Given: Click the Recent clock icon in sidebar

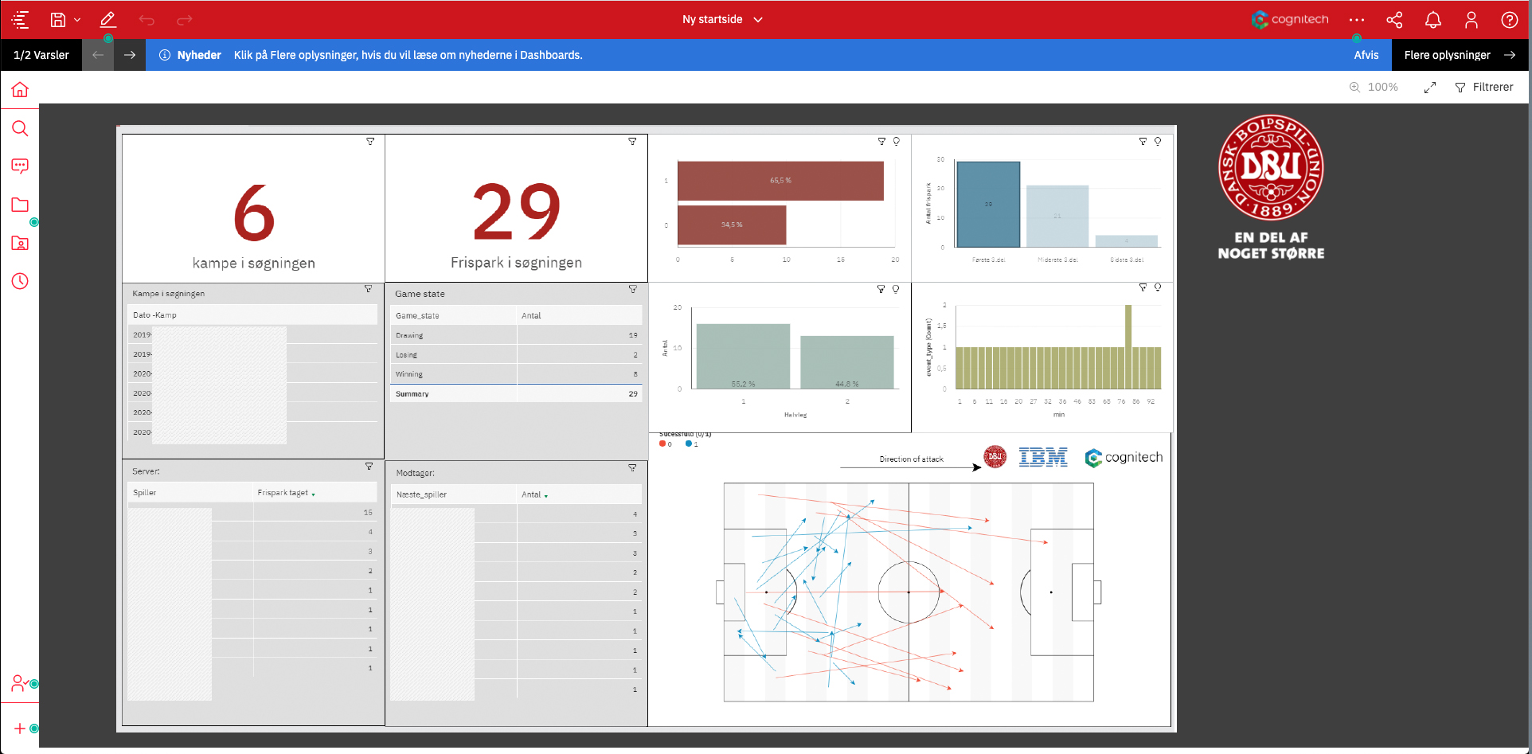Looking at the screenshot, I should [20, 281].
